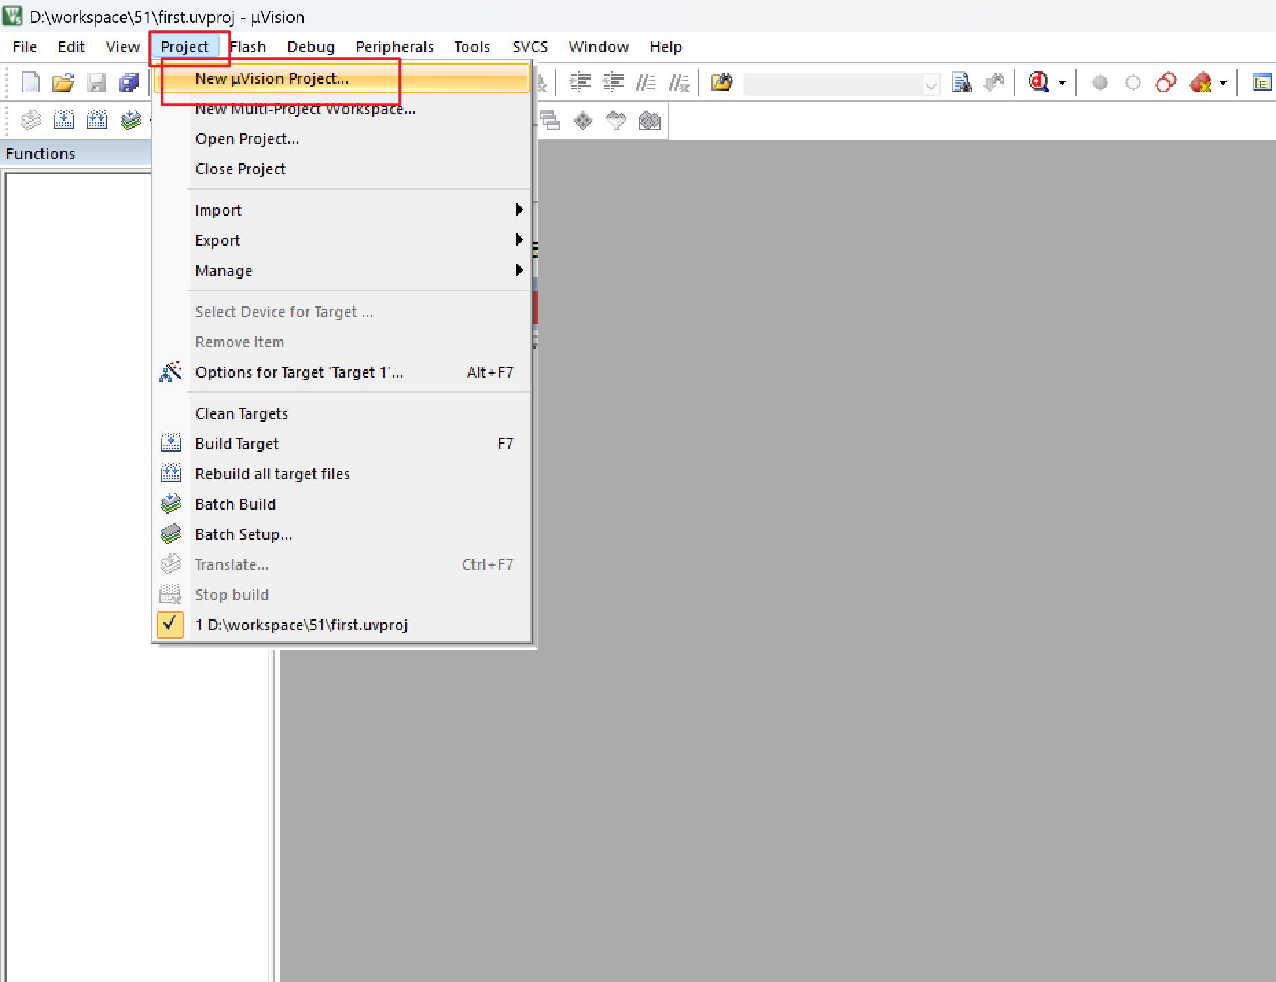Screen dimensions: 1276x982
Task: Open the find text combo box dropdown
Action: [x=931, y=84]
